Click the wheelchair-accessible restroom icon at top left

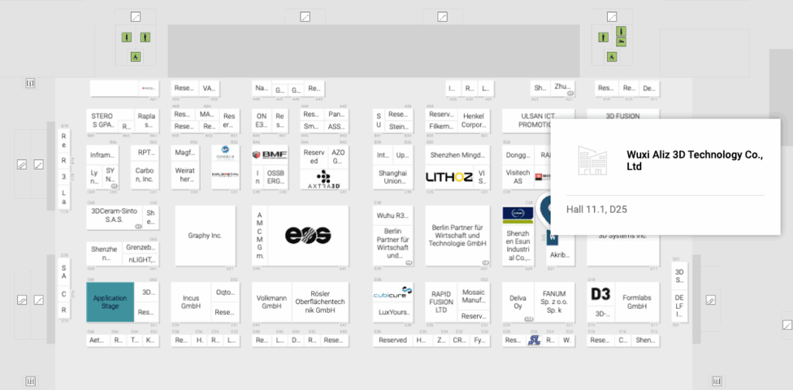pyautogui.click(x=135, y=56)
